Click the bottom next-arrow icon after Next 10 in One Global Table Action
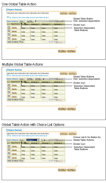The image size is (106, 183). click(x=64, y=42)
